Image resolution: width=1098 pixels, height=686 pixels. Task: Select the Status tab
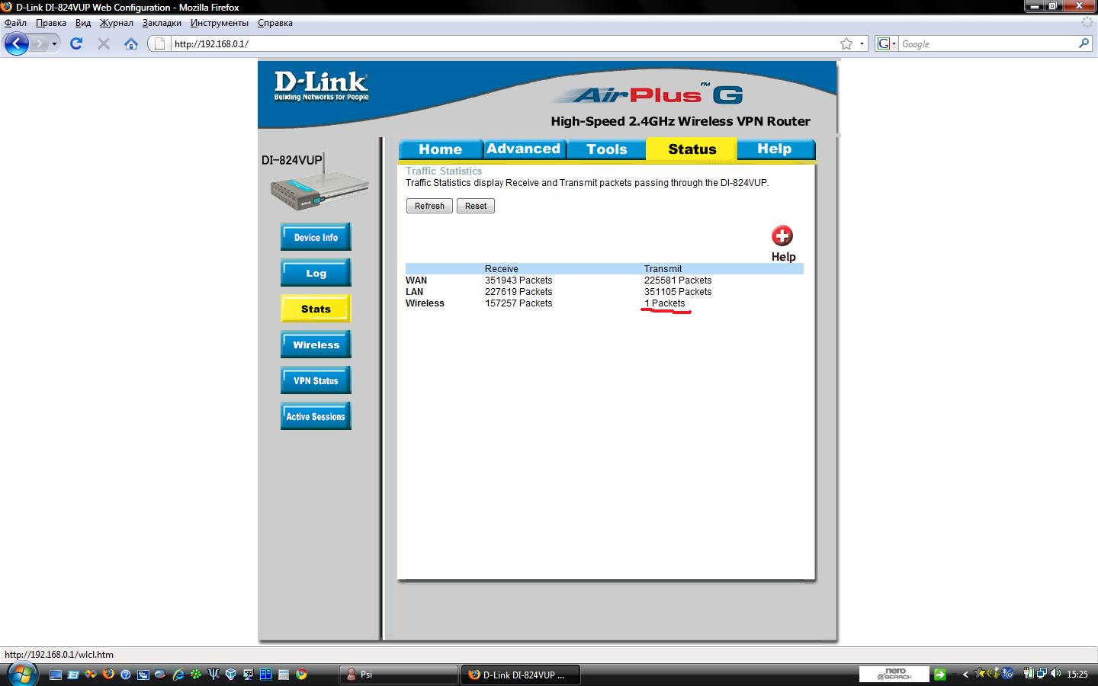pyautogui.click(x=692, y=149)
